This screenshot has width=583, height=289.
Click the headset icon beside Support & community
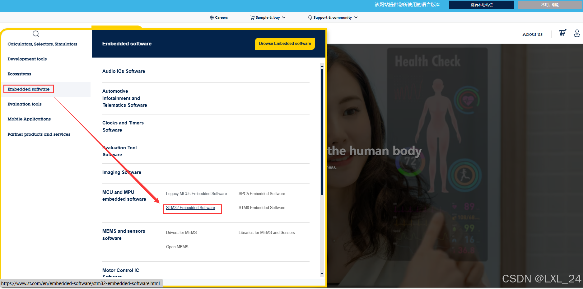click(x=310, y=17)
